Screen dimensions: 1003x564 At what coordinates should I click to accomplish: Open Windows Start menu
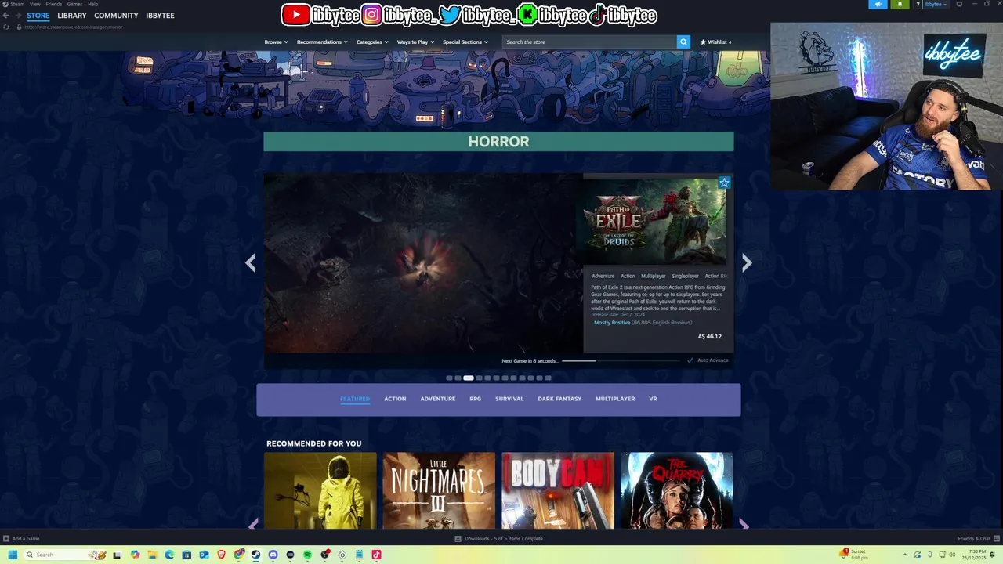coord(13,555)
